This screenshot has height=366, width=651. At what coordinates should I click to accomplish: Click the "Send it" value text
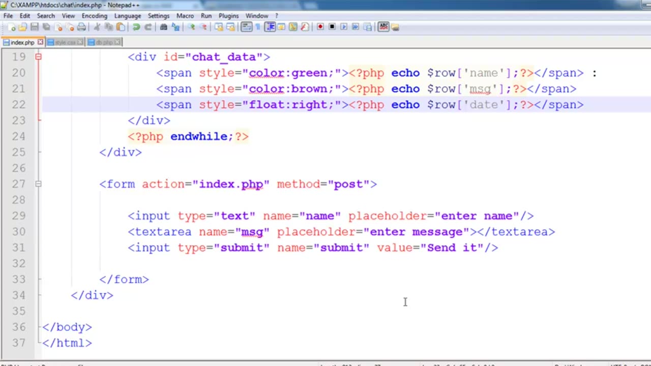tap(452, 248)
